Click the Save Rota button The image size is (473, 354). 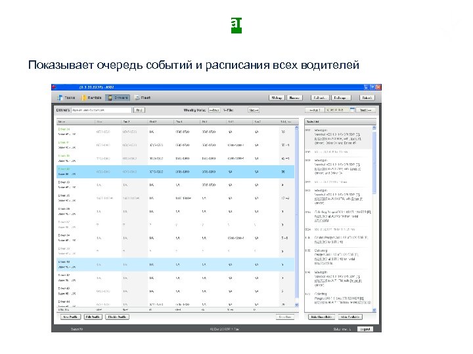285,317
